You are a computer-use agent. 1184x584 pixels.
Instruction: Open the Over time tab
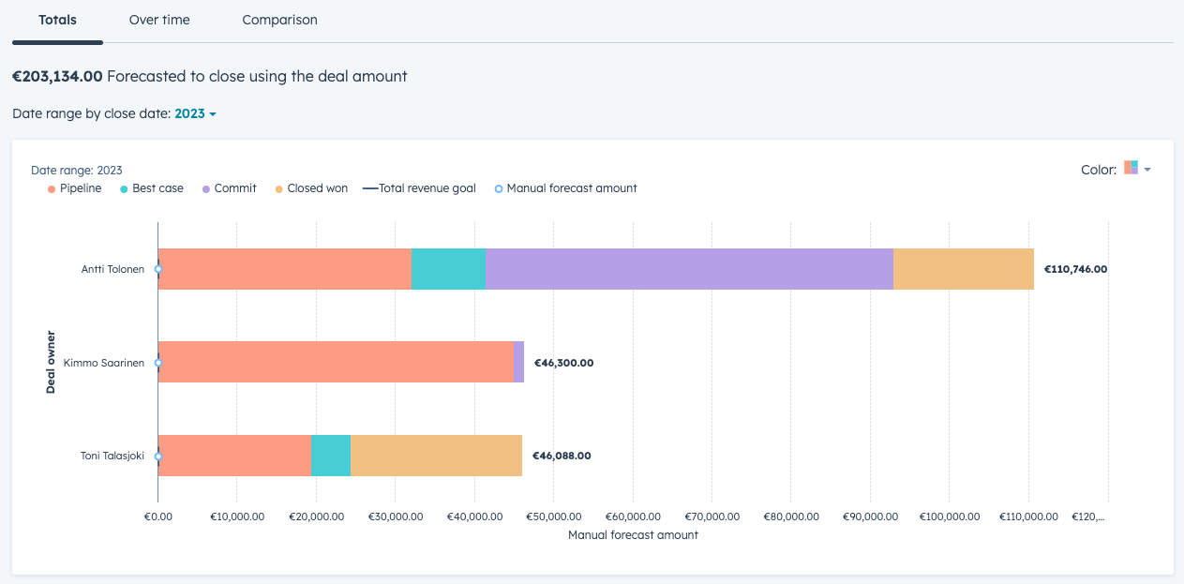(x=159, y=20)
